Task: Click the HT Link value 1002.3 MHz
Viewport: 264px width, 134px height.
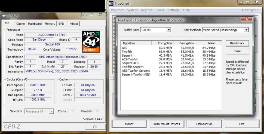Action: tap(38, 100)
